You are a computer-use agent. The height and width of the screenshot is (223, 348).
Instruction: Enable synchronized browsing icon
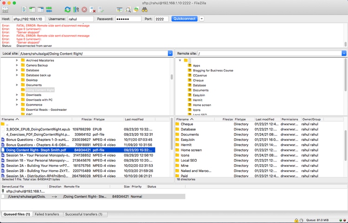[x=135, y=9]
